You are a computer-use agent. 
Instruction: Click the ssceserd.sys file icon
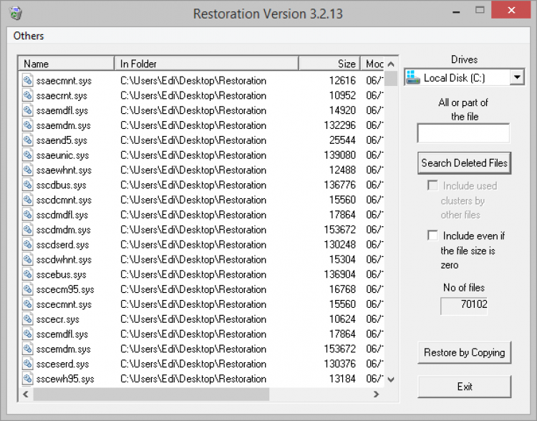pos(28,364)
